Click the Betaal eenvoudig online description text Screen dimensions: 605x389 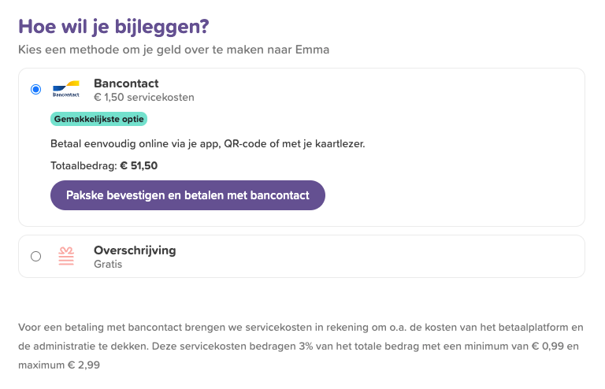click(x=208, y=144)
